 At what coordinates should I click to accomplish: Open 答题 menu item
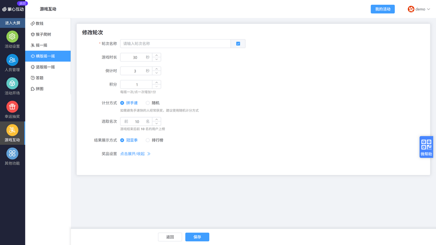(48, 78)
